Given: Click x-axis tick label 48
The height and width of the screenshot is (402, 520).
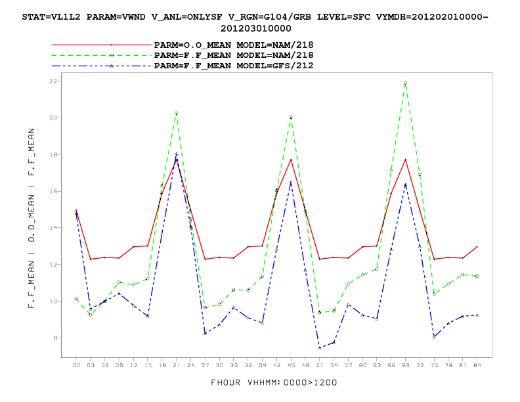Looking at the screenshot, I should (x=305, y=365).
